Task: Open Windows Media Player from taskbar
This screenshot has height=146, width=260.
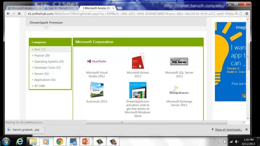Action: (x=46, y=142)
